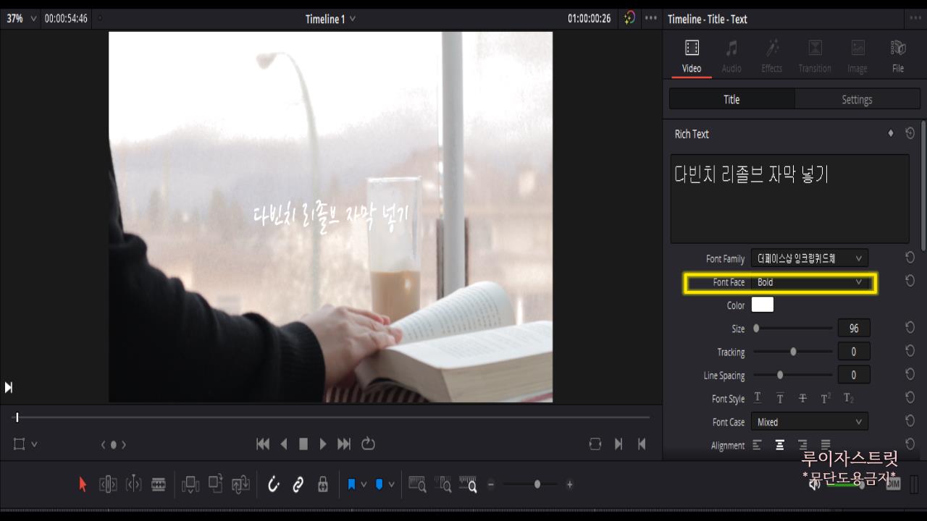Toggle overline font style
927x521 pixels.
tap(780, 398)
